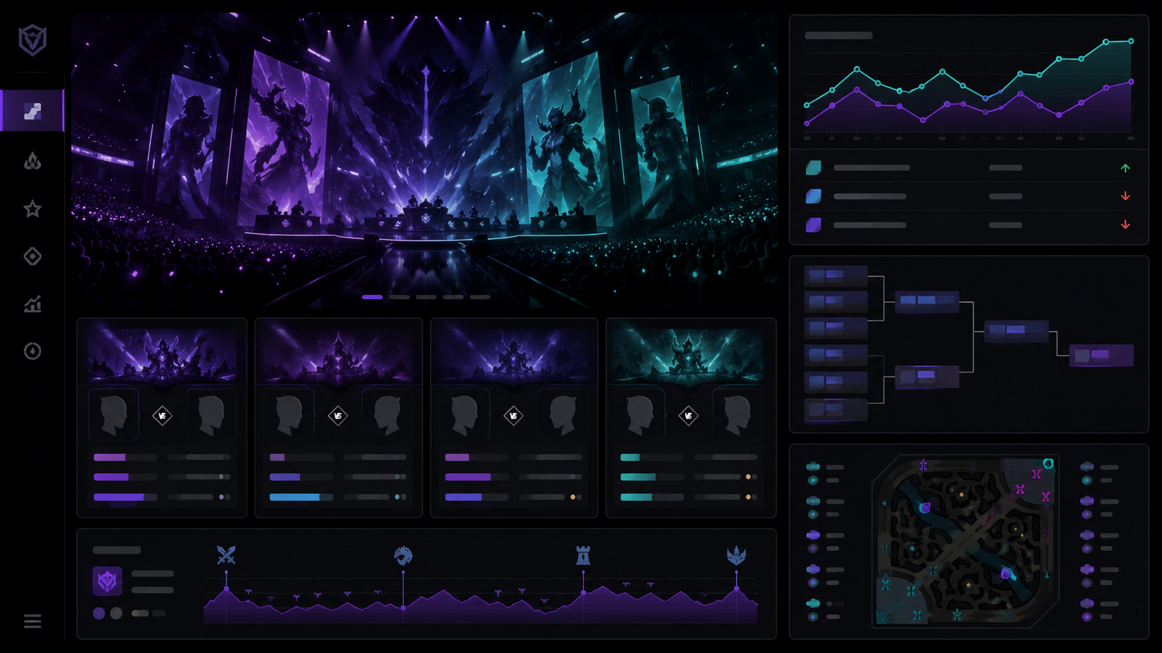Click the purple tower at minimap top-left lane

[x=923, y=466]
